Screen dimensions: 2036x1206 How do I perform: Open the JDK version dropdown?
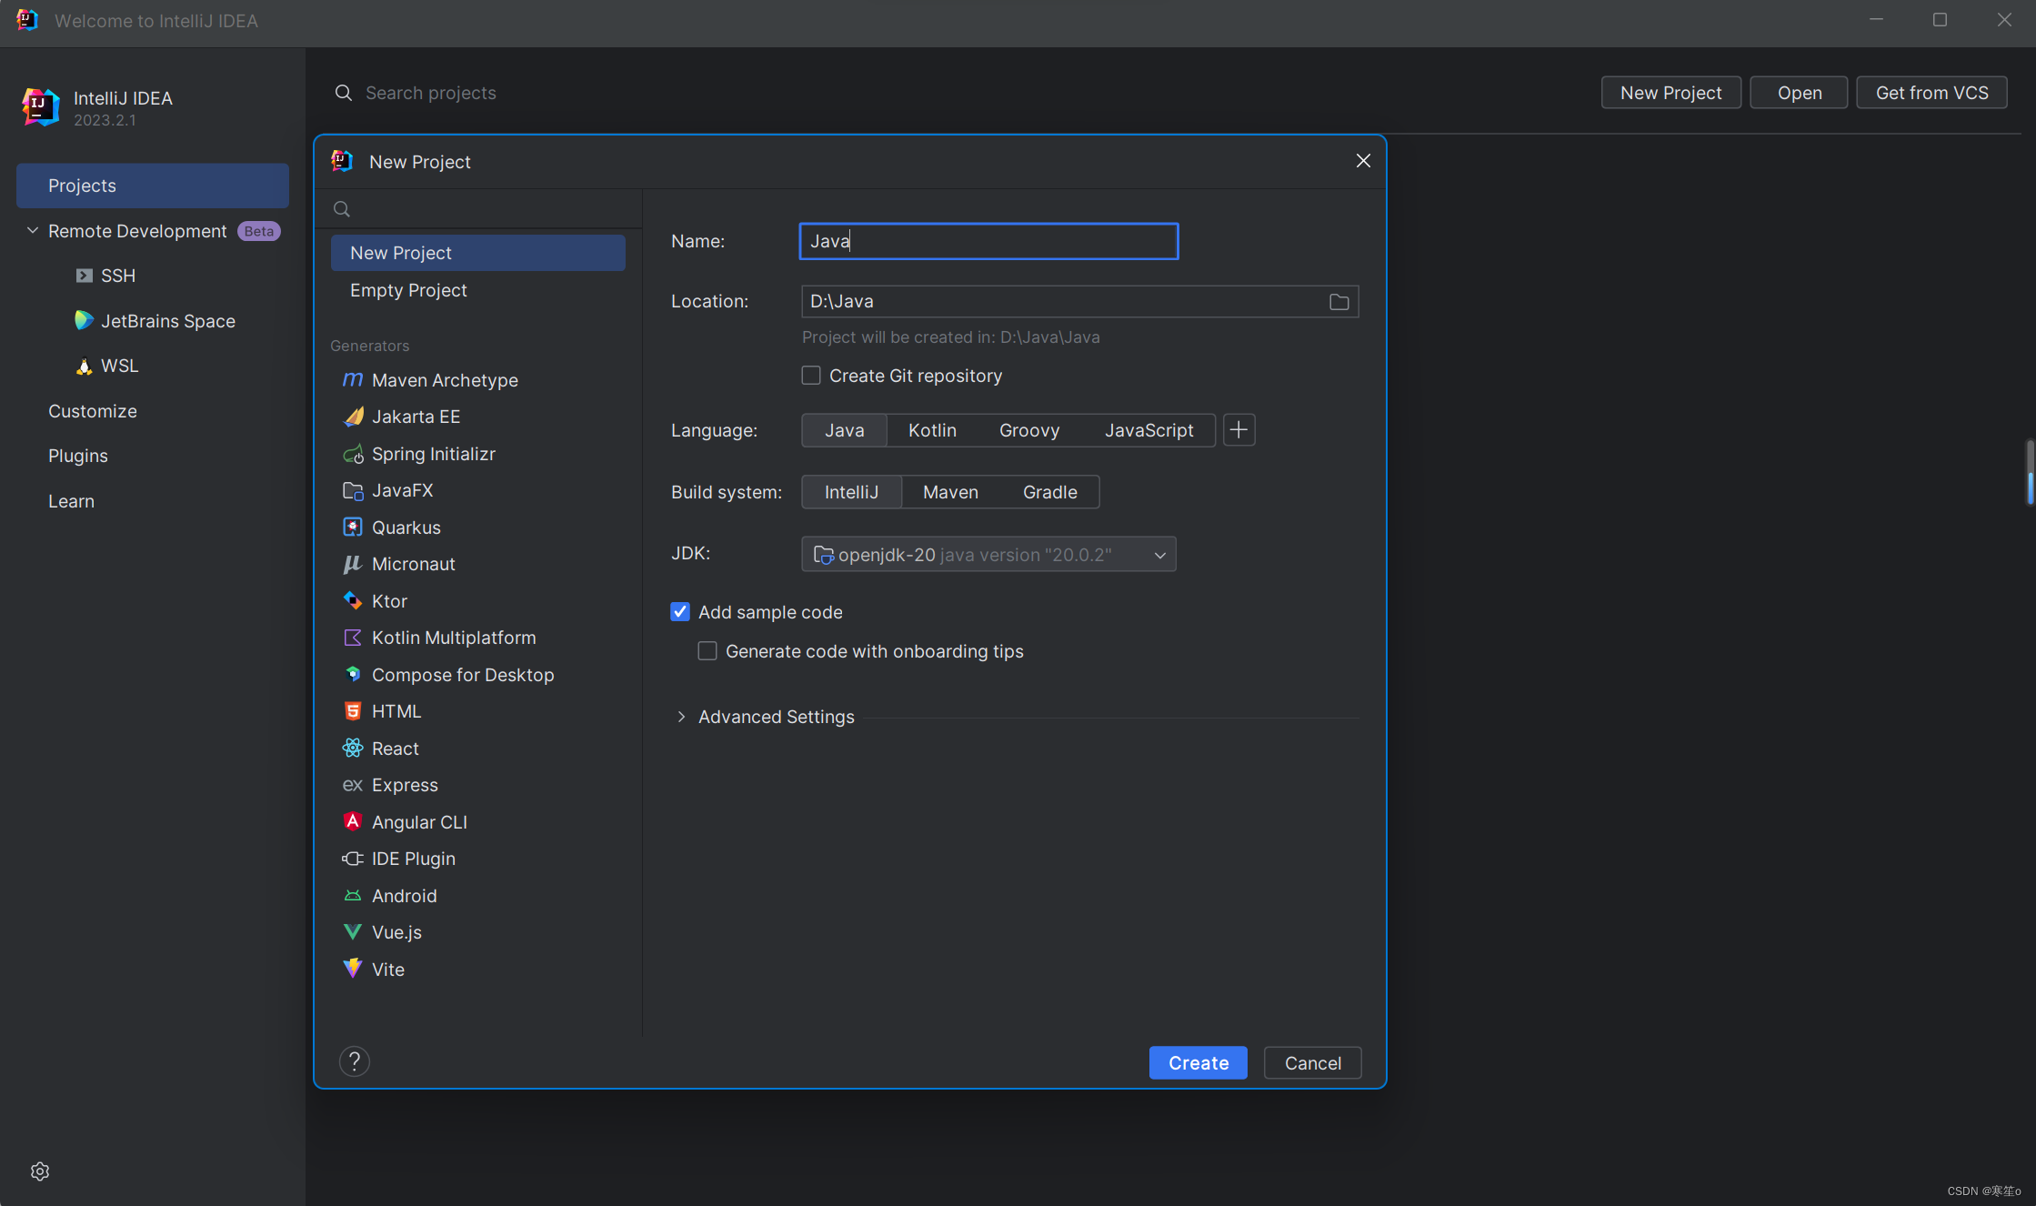point(988,555)
